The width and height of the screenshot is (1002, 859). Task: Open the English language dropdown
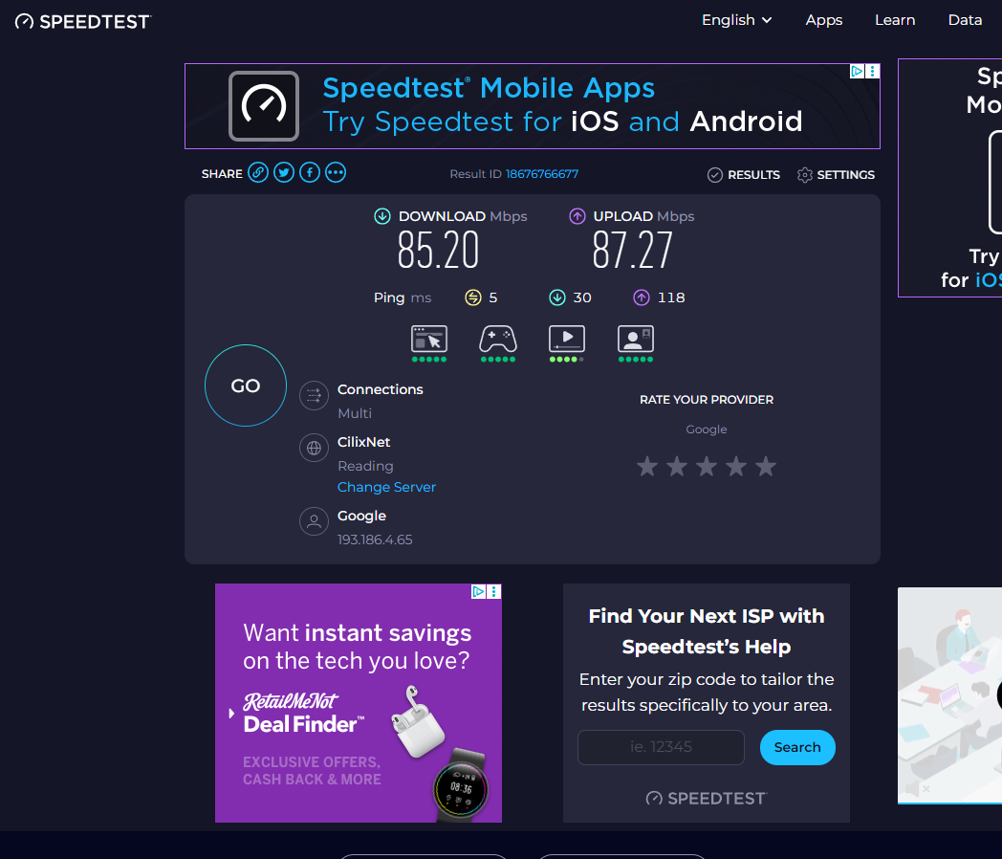pyautogui.click(x=736, y=20)
